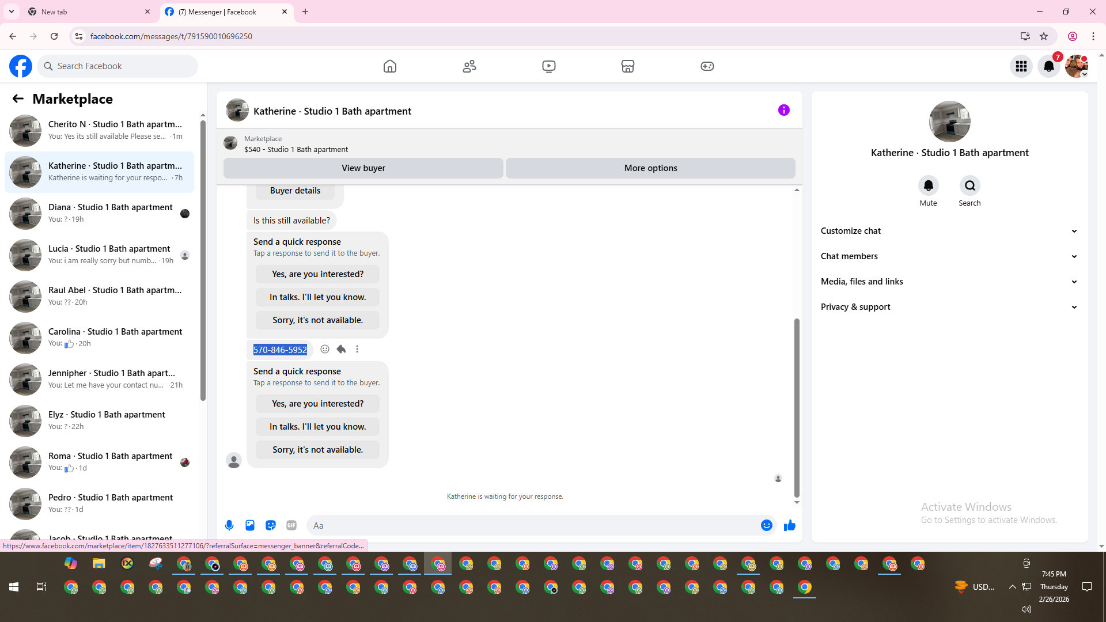Toggle conversation information panel
This screenshot has width=1106, height=622.
[x=783, y=110]
